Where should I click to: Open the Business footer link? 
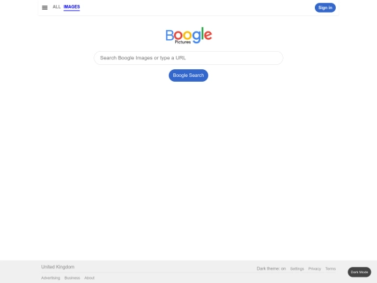[72, 277]
